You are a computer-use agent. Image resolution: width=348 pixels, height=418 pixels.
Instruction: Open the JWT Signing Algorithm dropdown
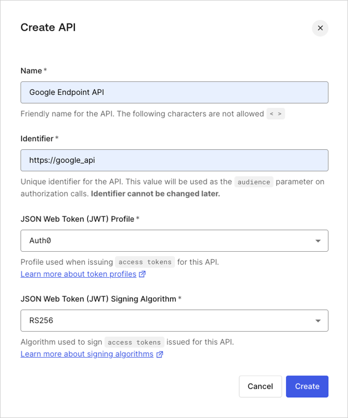[174, 321]
